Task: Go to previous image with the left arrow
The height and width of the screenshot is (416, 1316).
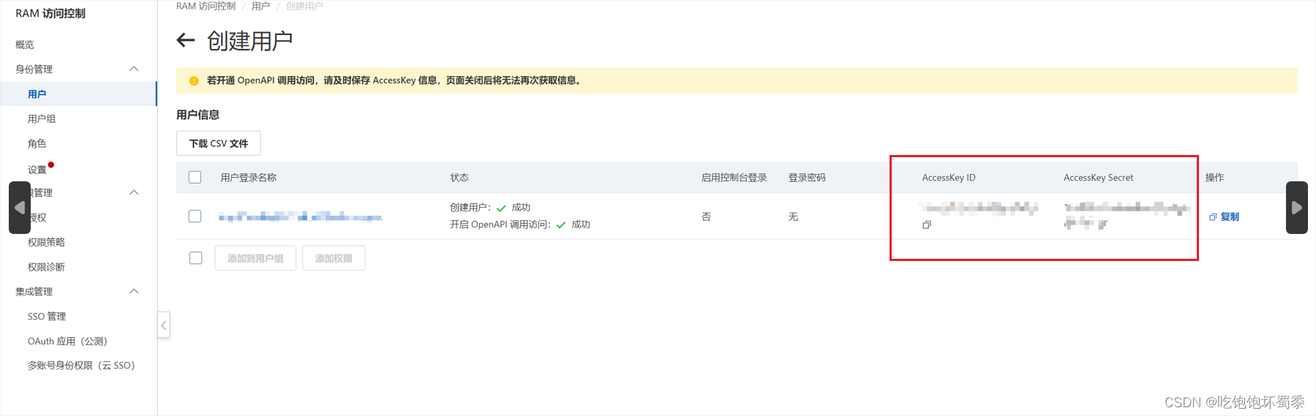Action: pyautogui.click(x=20, y=208)
